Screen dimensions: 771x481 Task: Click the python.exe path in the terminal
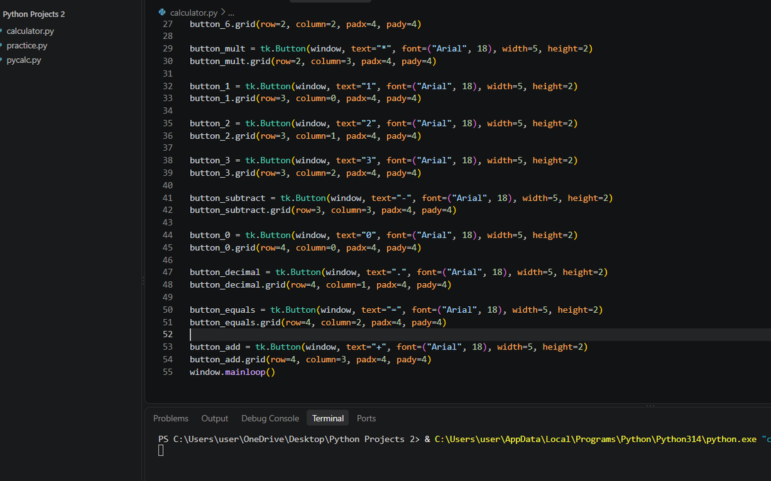coord(596,439)
